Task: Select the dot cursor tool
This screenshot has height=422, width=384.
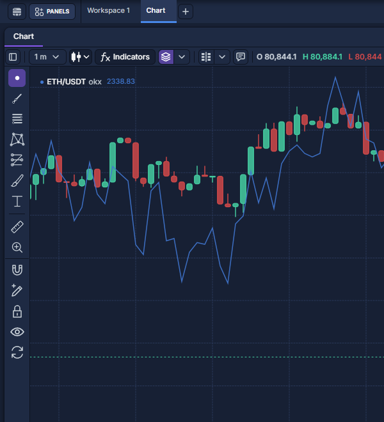Action: click(17, 78)
